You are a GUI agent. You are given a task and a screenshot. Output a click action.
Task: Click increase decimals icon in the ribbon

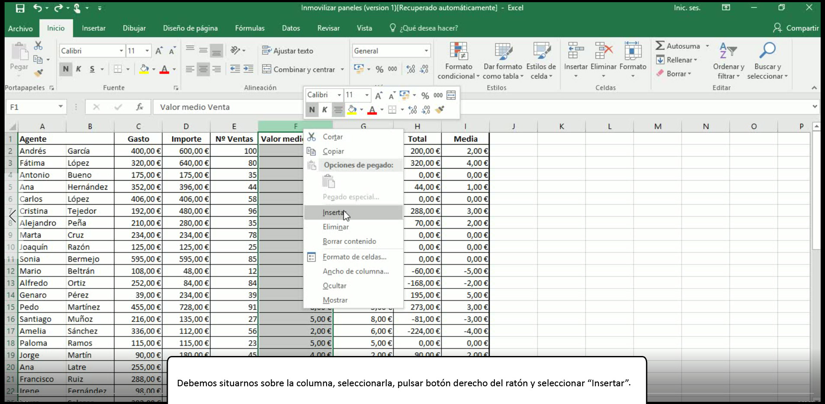[411, 69]
